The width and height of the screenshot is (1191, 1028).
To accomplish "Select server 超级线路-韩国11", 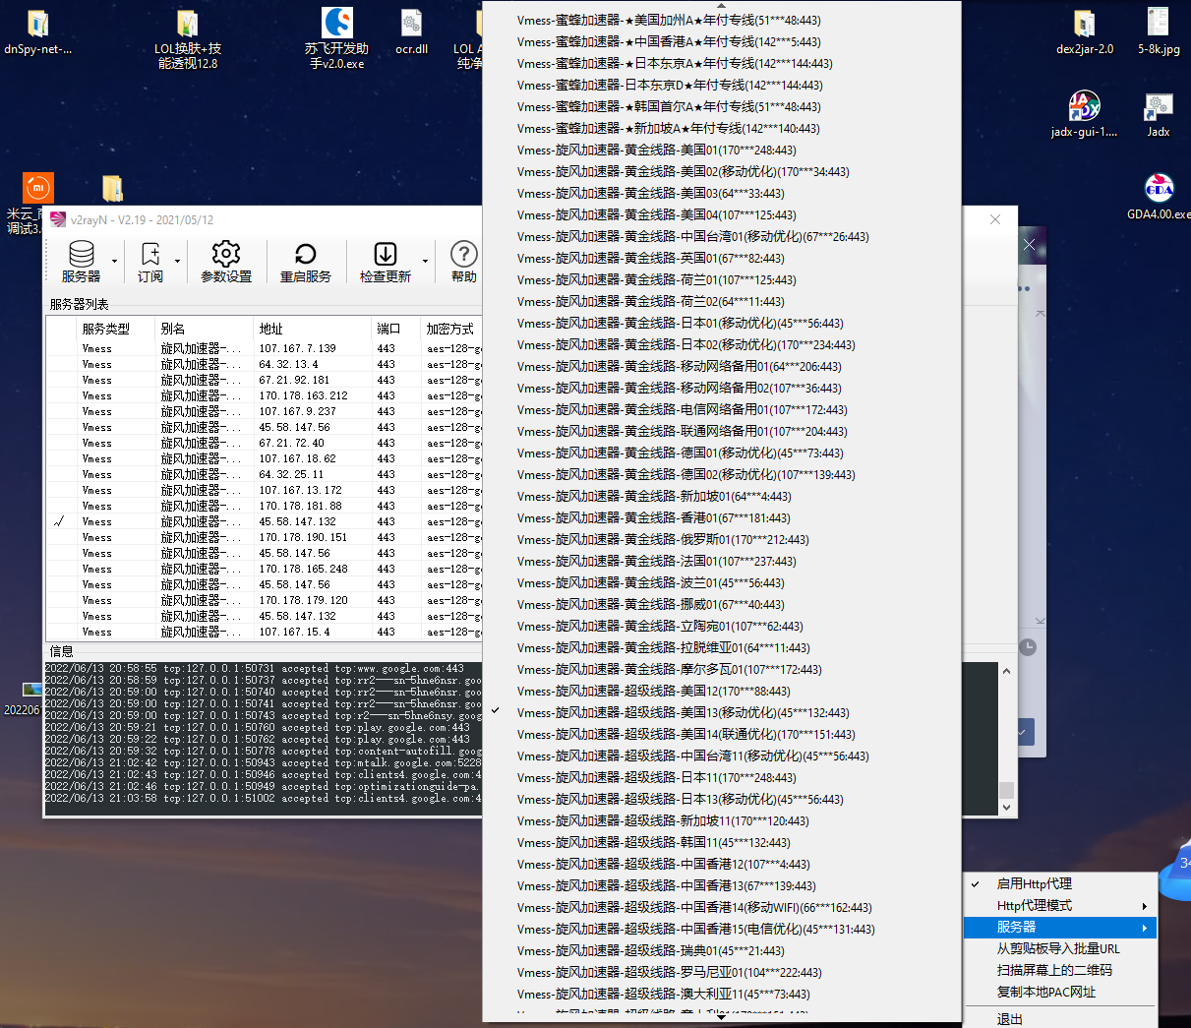I will point(721,842).
